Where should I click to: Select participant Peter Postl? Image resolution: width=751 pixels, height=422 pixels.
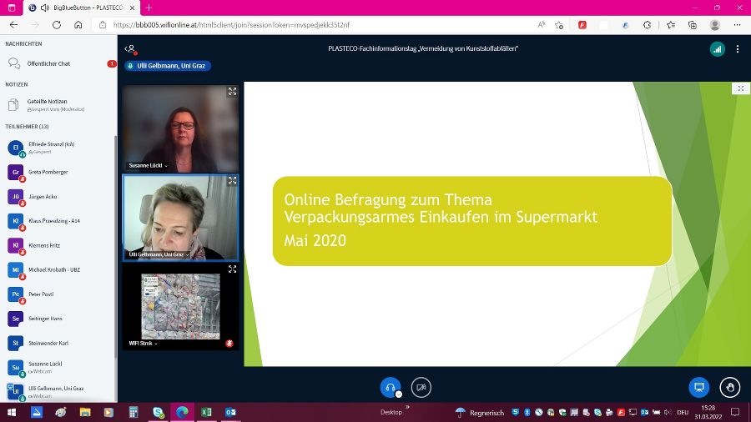58,294
